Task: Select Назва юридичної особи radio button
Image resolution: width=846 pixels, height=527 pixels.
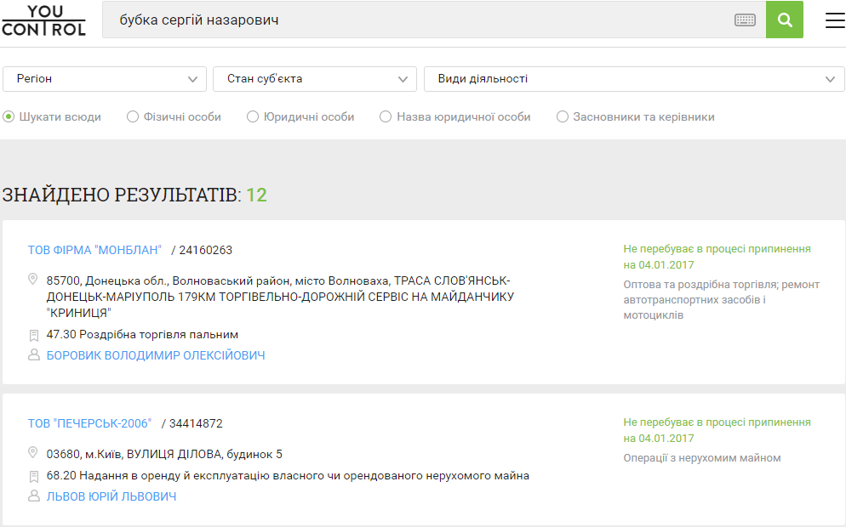Action: [386, 116]
